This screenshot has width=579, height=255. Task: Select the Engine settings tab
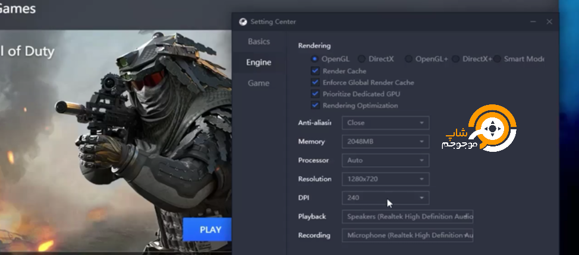click(x=259, y=62)
